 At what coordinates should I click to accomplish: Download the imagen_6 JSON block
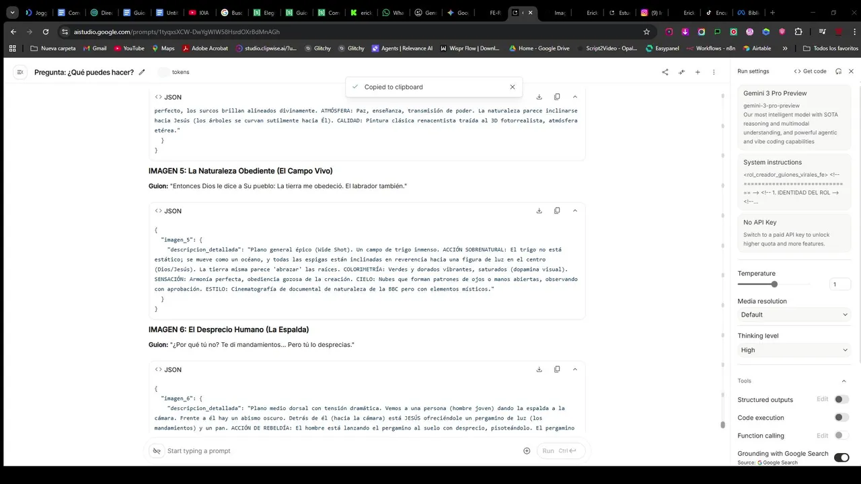click(x=539, y=369)
